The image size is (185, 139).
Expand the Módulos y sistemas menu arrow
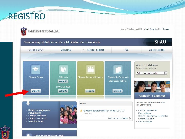[83, 50]
